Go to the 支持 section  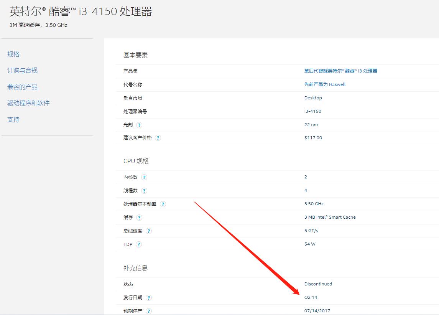coord(13,119)
